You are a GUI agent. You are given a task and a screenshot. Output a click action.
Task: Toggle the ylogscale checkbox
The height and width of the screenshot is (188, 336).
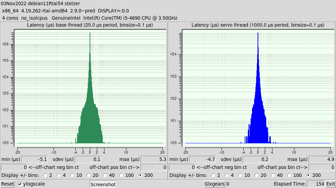click(20, 184)
